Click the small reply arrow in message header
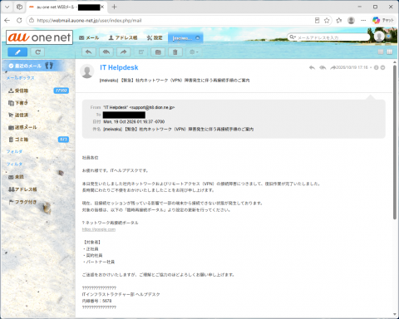 pyautogui.click(x=312, y=67)
